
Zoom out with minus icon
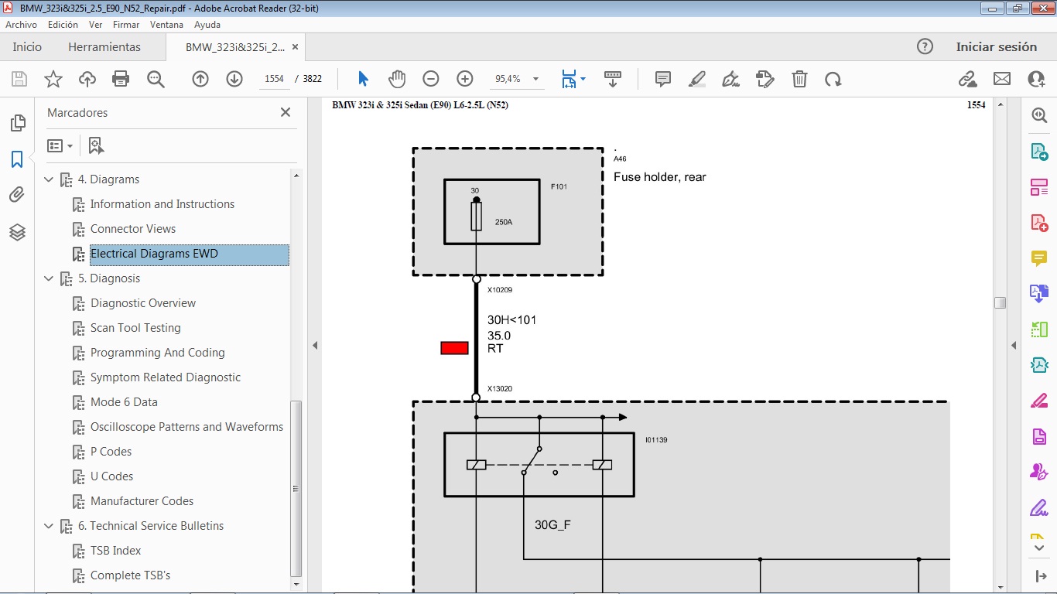point(431,79)
